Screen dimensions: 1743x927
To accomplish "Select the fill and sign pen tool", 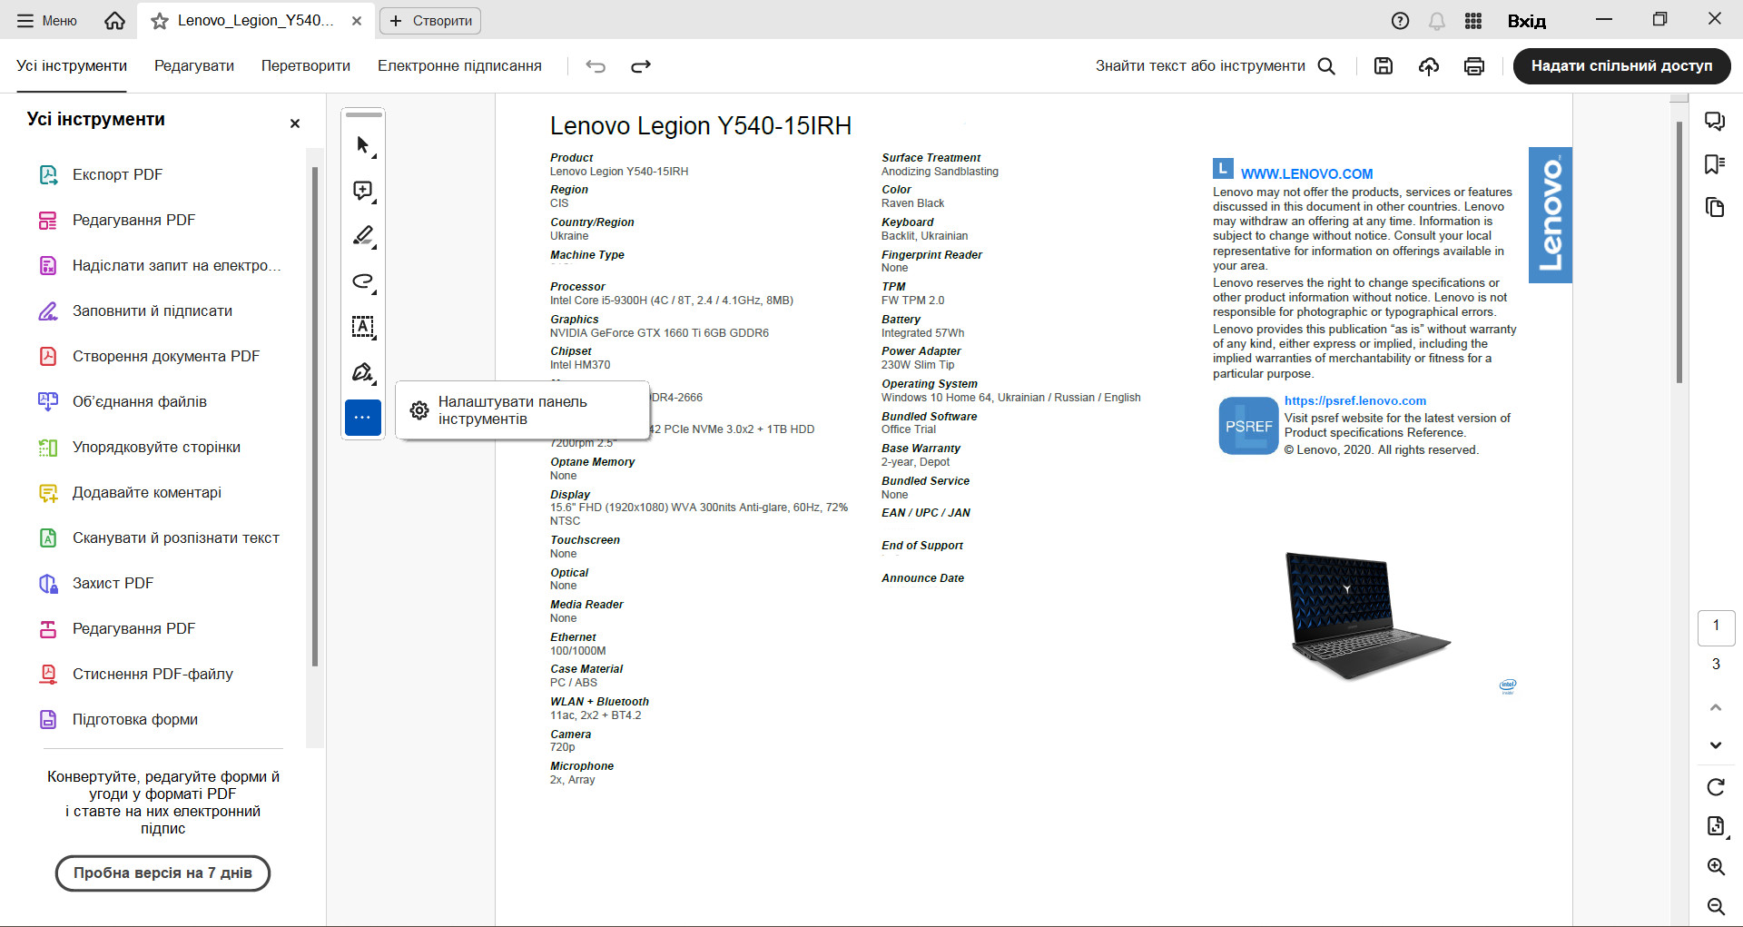I will point(363,372).
